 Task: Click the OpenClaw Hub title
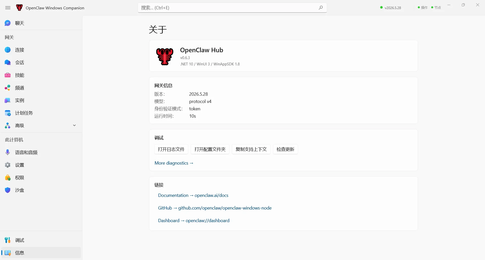click(202, 50)
